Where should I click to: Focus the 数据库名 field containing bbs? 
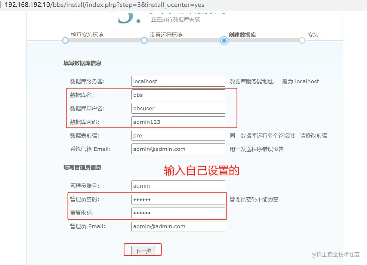[x=178, y=95]
